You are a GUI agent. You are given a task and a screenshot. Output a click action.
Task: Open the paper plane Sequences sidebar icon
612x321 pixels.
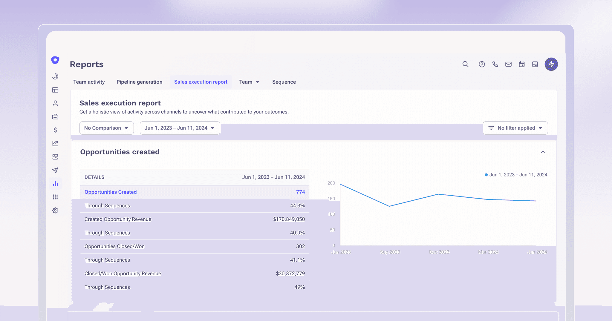[x=55, y=170]
